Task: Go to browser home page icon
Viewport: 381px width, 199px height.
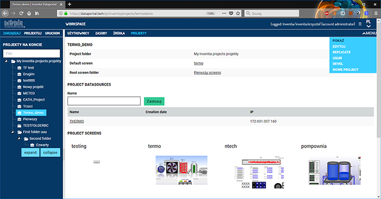Action: tap(29, 13)
